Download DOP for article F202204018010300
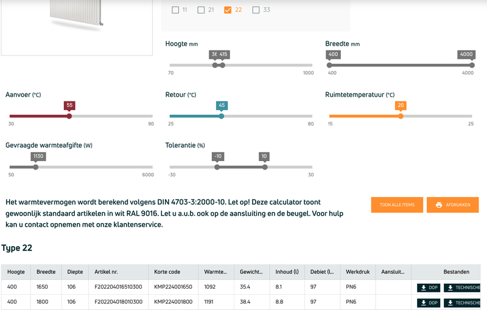Image resolution: width=487 pixels, height=310 pixels. 429,303
